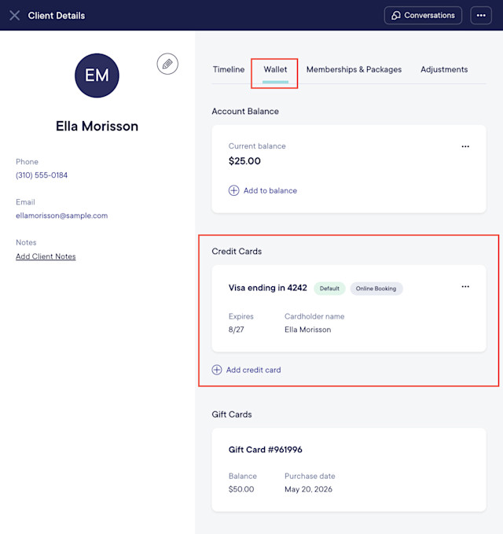Click the Online Booking badge
This screenshot has width=503, height=534.
coord(376,289)
